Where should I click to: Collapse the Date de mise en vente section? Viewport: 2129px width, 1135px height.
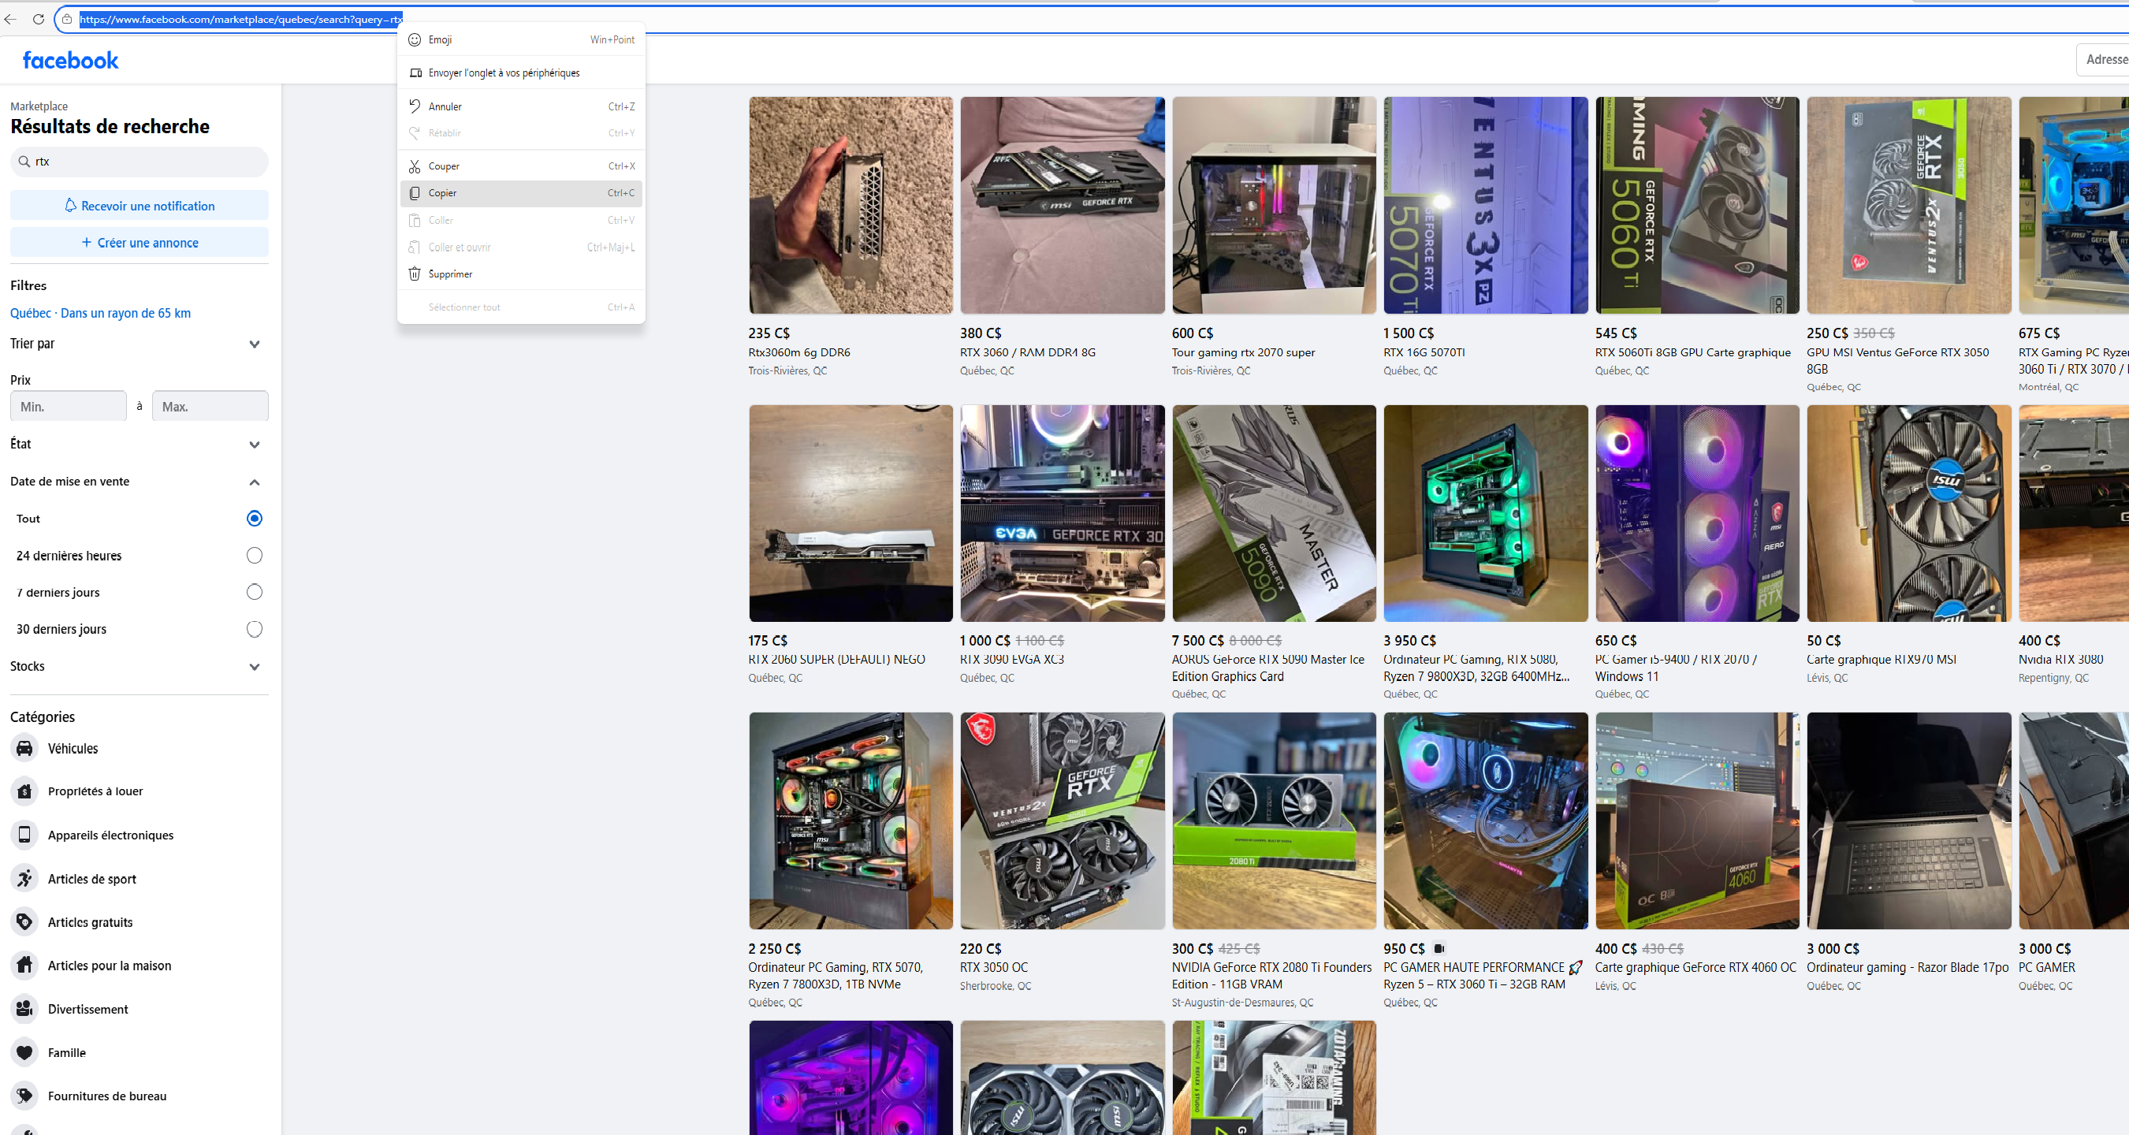tap(254, 482)
